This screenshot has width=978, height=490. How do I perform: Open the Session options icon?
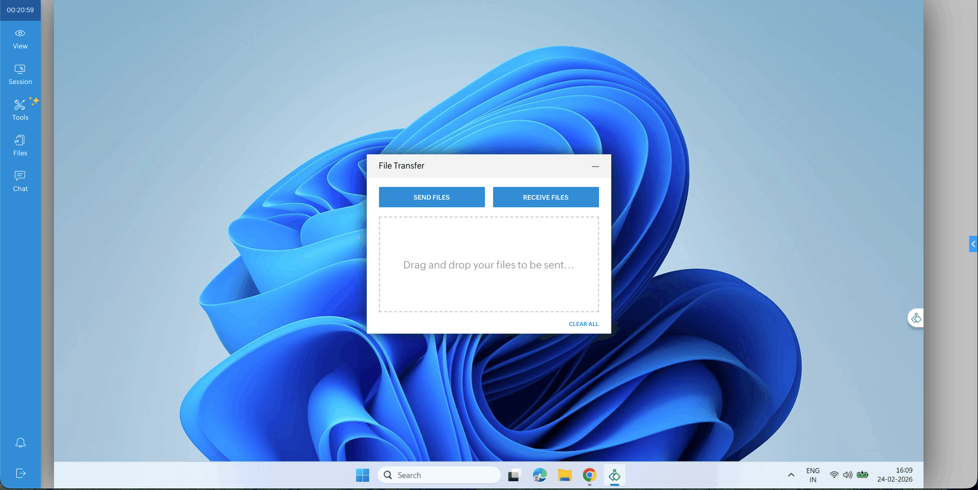20,74
